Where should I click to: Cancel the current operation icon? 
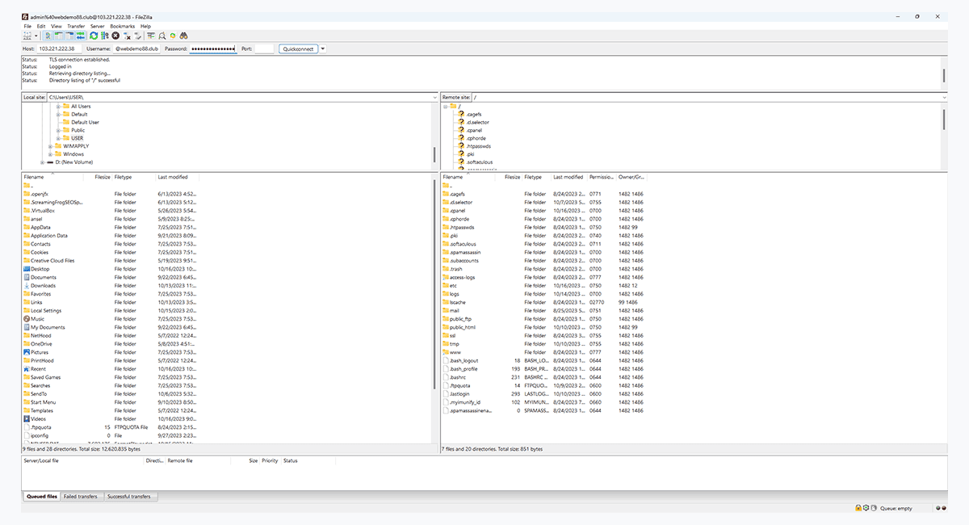(115, 36)
